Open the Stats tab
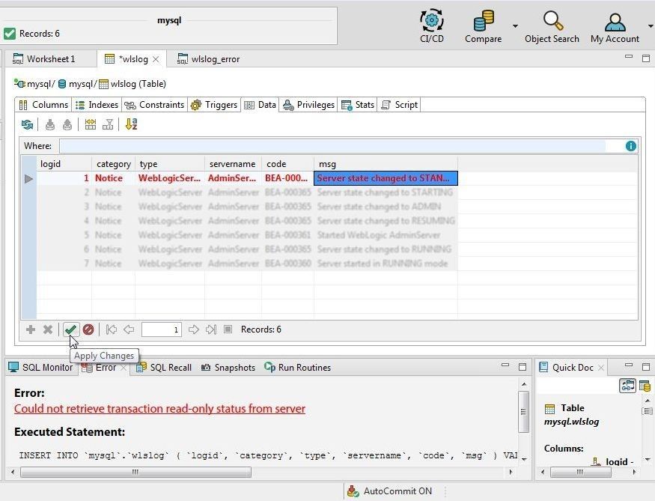The height and width of the screenshot is (501, 655). [358, 105]
